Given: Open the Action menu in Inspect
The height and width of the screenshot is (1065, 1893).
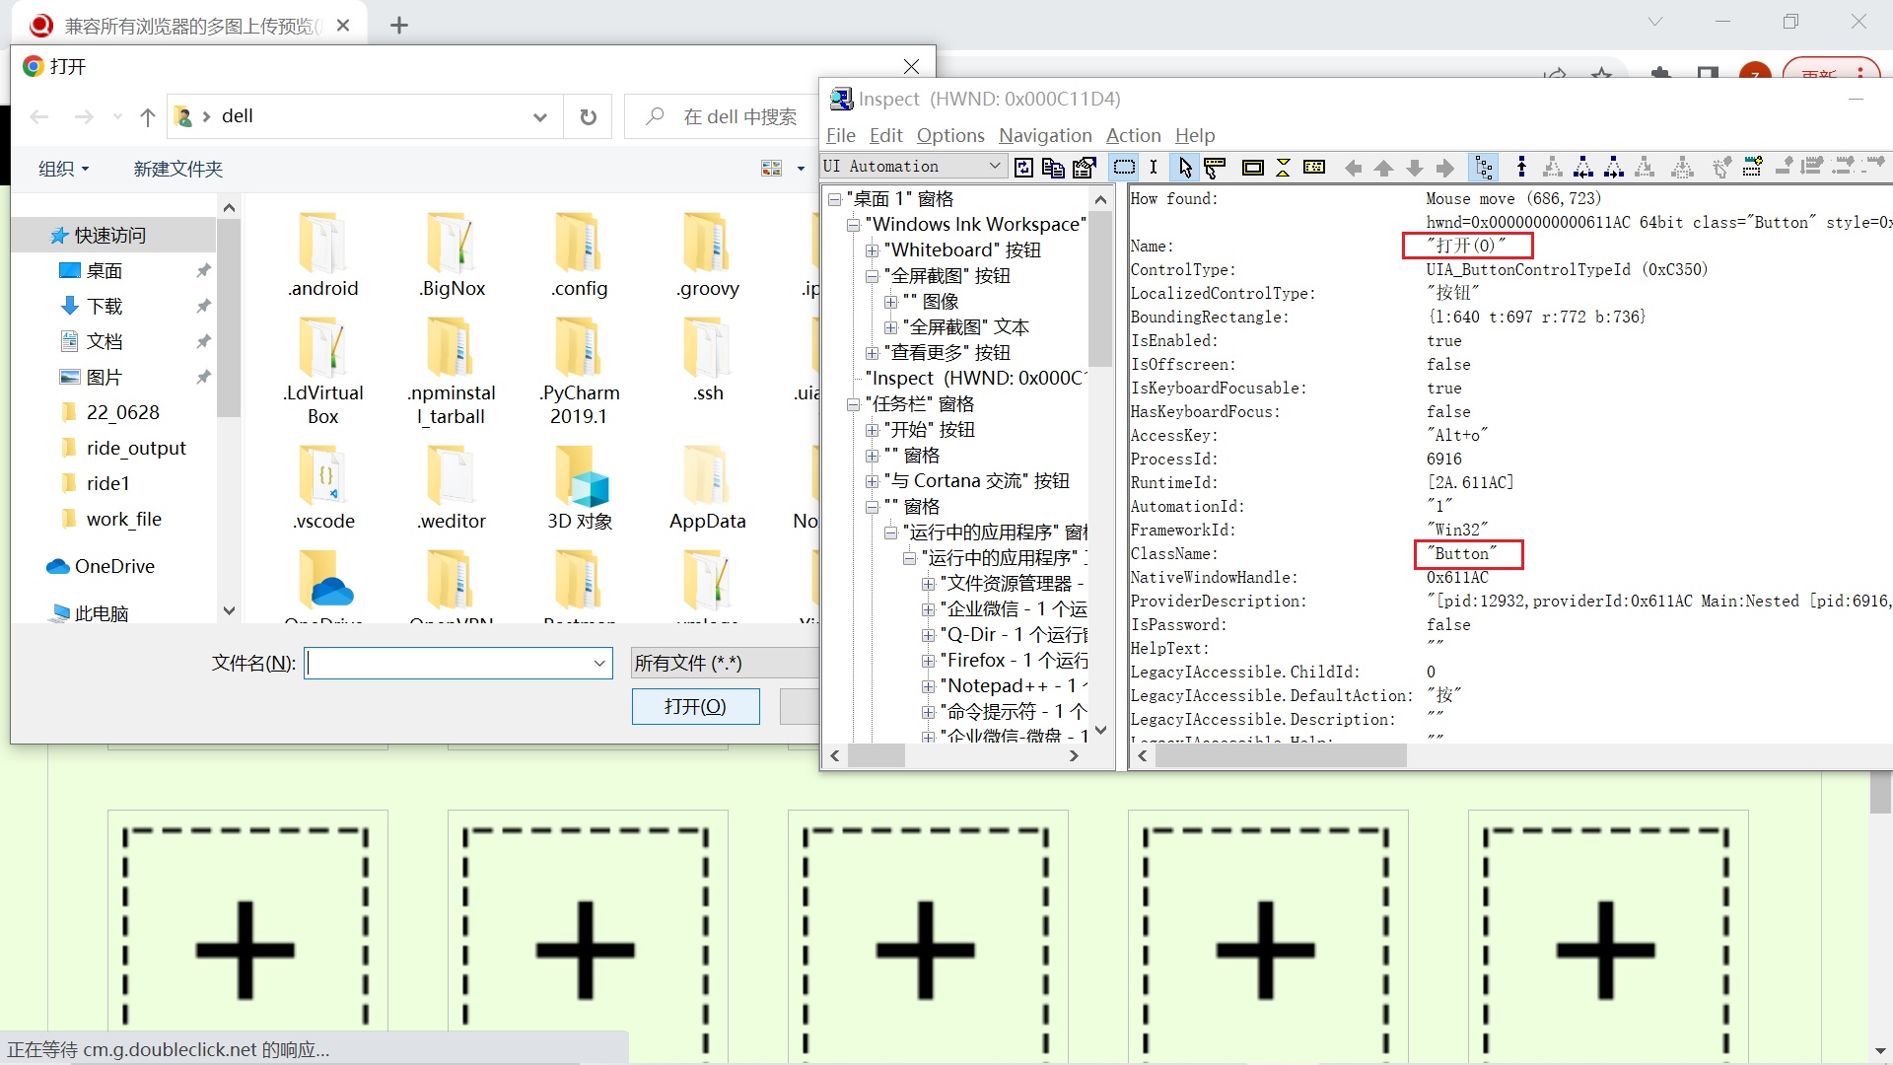Looking at the screenshot, I should (1132, 135).
